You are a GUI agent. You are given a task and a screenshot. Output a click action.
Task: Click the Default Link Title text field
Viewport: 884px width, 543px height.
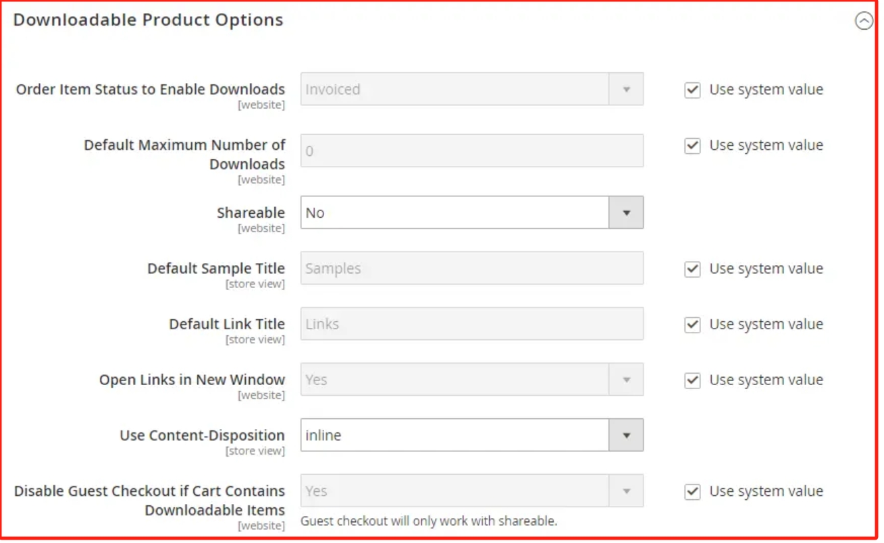pyautogui.click(x=471, y=324)
